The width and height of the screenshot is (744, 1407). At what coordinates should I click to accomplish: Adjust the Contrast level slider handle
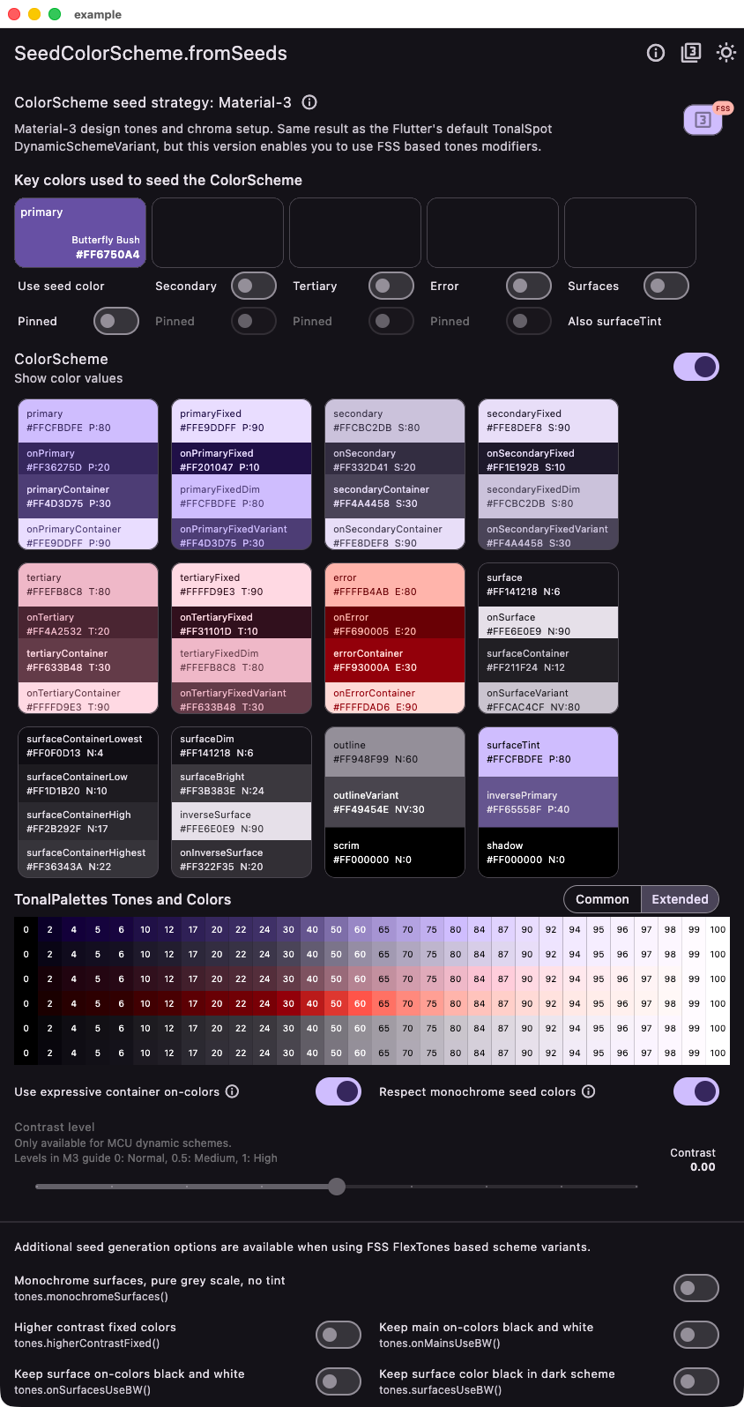pos(337,1187)
